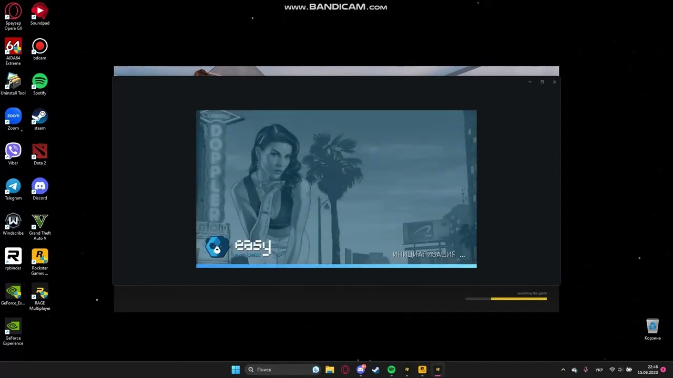This screenshot has width=673, height=378.
Task: Open the УКР keyboard language switcher
Action: pyautogui.click(x=599, y=370)
